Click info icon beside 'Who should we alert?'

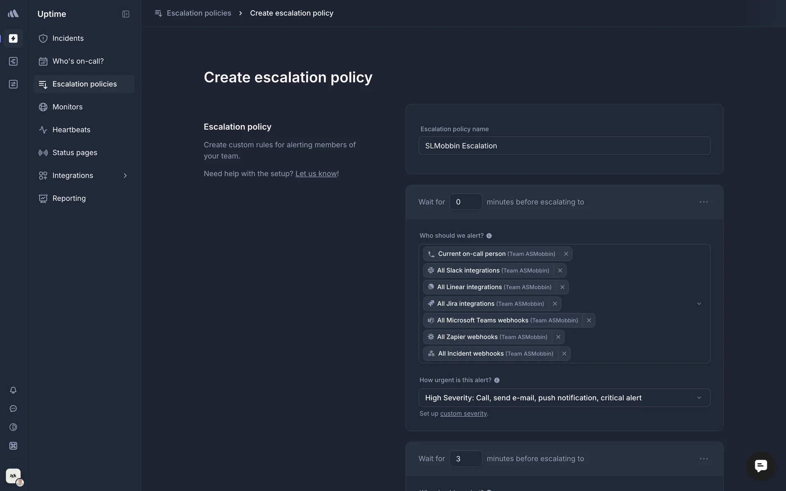(489, 236)
